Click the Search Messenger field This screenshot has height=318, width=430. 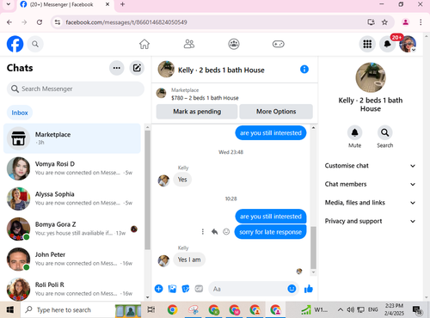[76, 89]
